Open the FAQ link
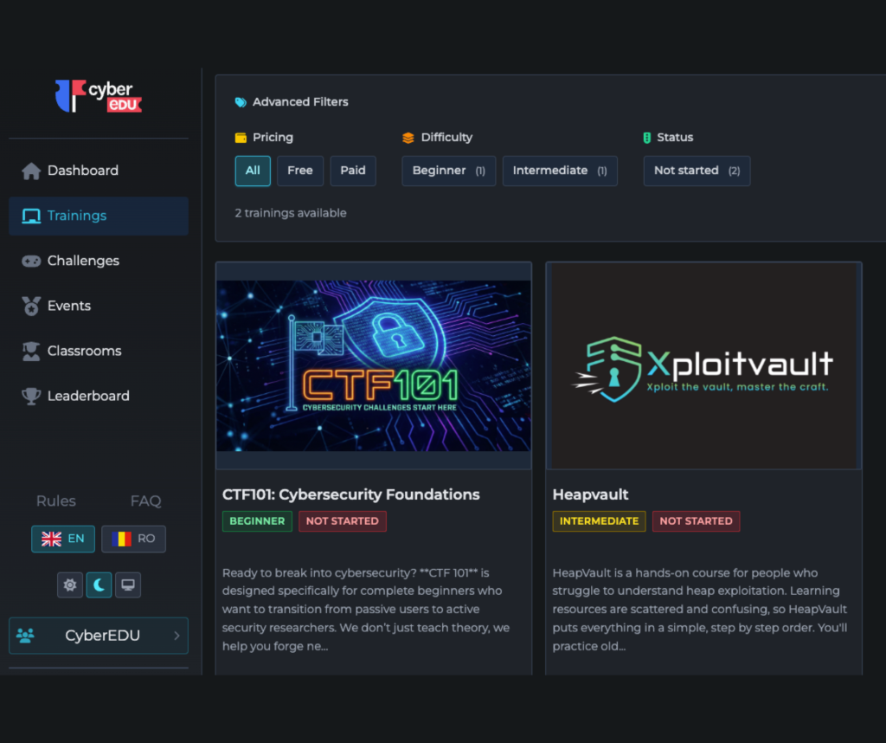 pyautogui.click(x=145, y=501)
